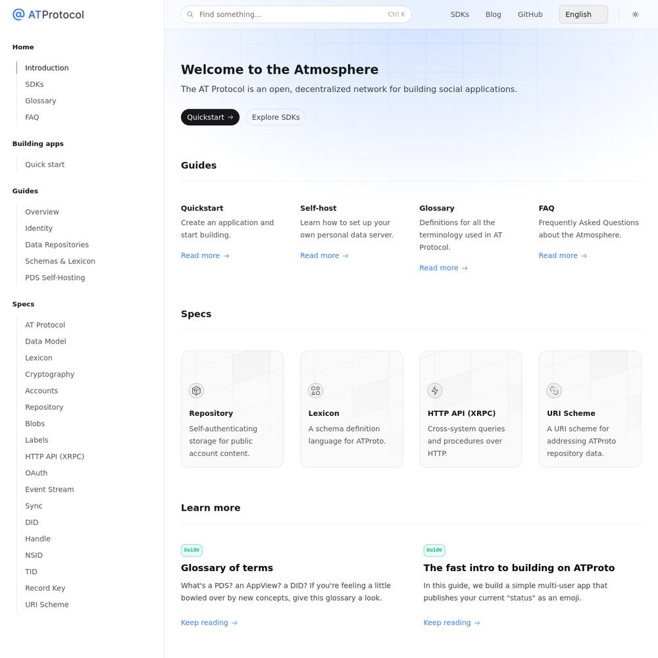658x658 pixels.
Task: Click Keep reading under Glossary of terms
Action: pyautogui.click(x=209, y=622)
